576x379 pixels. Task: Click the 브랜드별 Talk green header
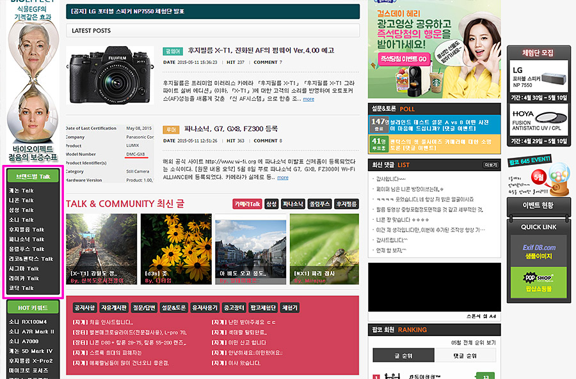[x=33, y=176]
